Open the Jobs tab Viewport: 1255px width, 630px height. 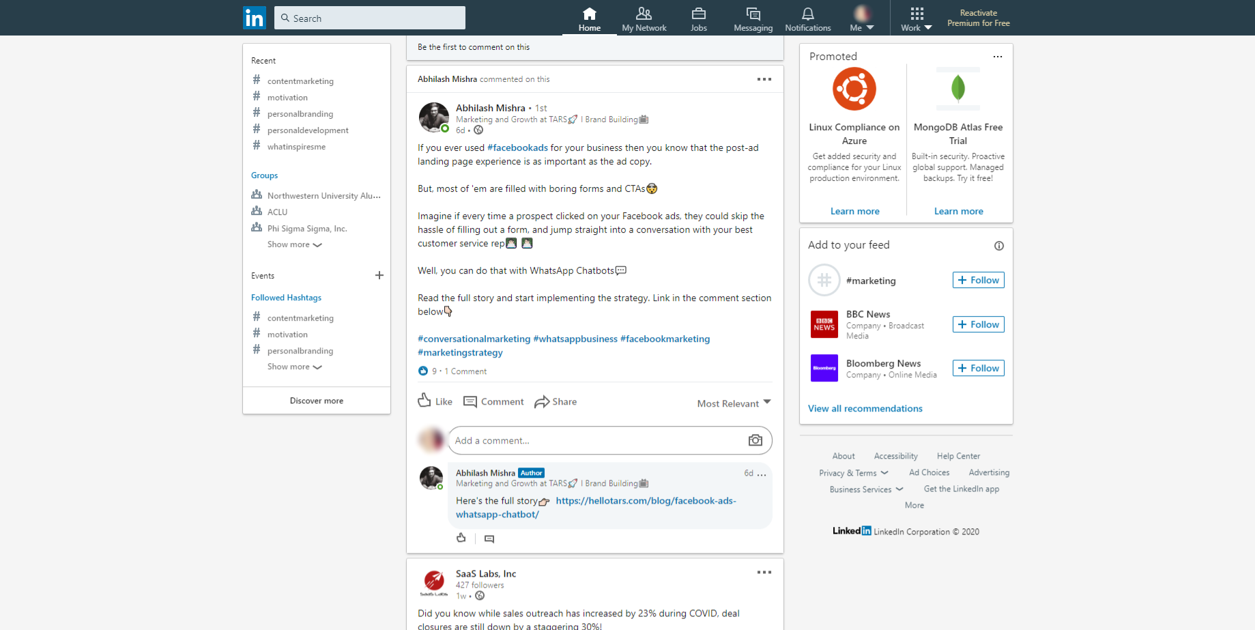coord(699,19)
